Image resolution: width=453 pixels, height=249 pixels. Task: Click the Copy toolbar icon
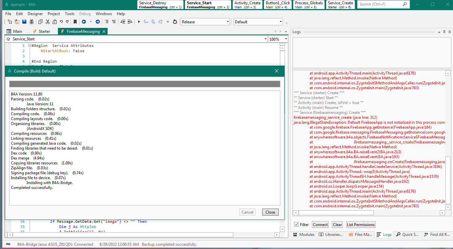click(x=40, y=22)
